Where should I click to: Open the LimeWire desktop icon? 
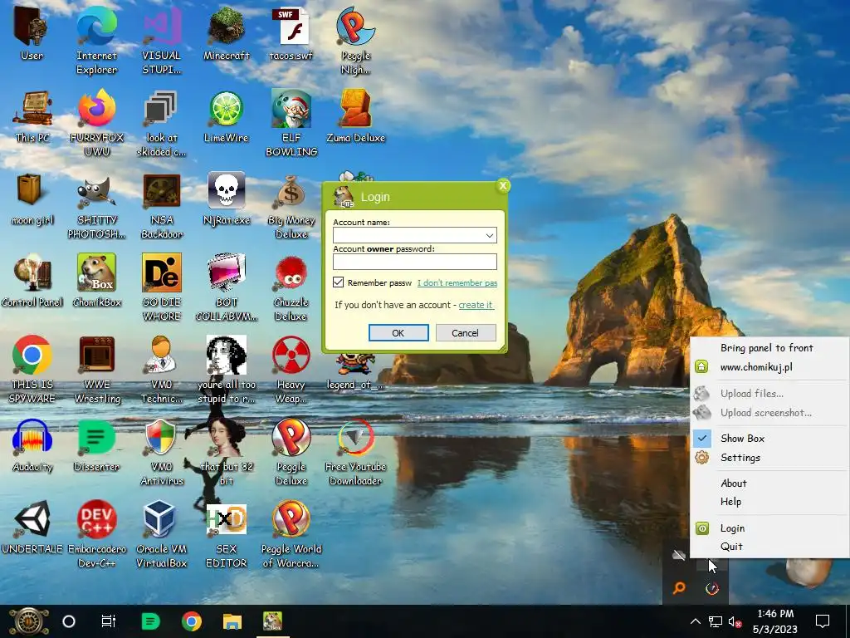tap(226, 109)
